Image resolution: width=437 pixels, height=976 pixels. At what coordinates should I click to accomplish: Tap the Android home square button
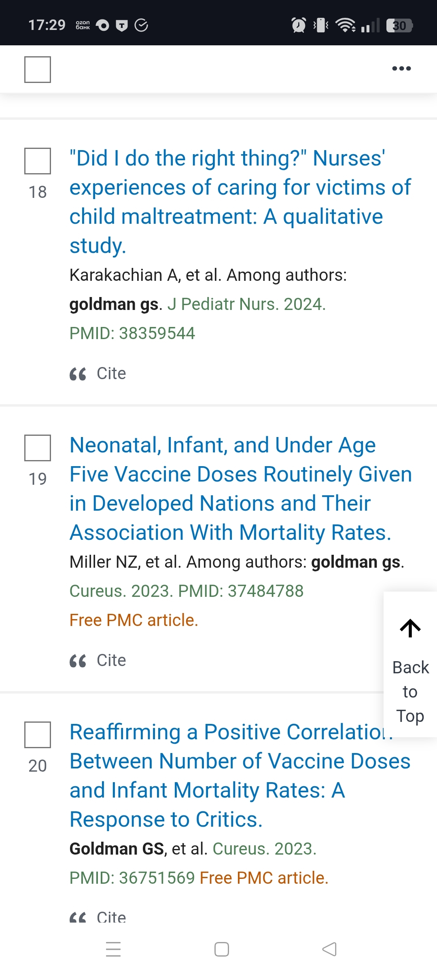click(221, 949)
